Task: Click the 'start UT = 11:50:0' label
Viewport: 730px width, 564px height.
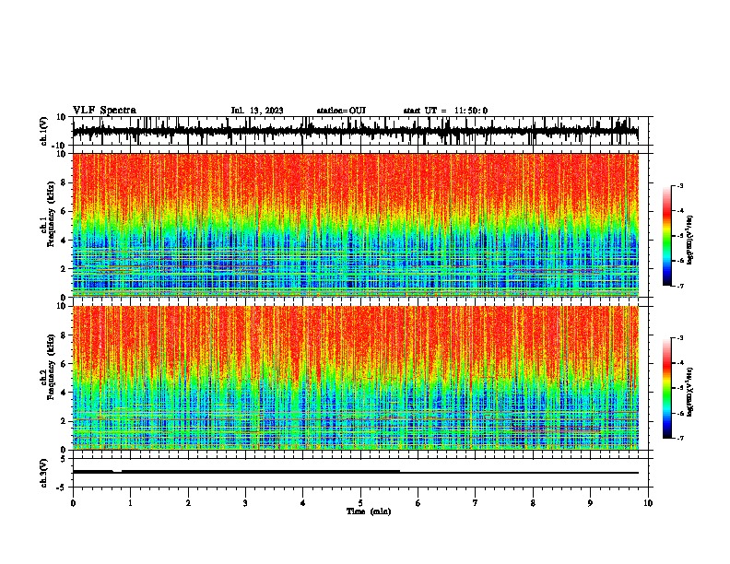Action: (445, 111)
